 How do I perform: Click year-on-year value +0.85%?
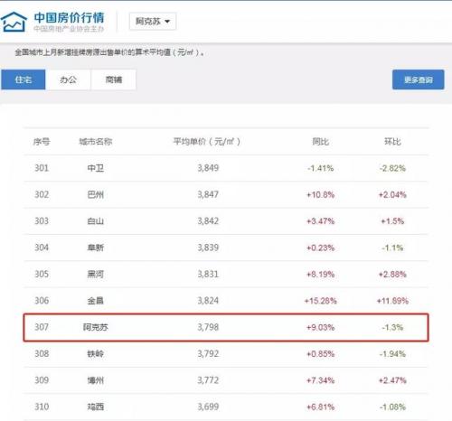coord(320,353)
